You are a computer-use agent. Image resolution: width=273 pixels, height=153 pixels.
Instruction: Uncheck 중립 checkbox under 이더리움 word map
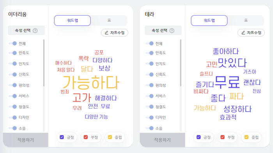110,137
